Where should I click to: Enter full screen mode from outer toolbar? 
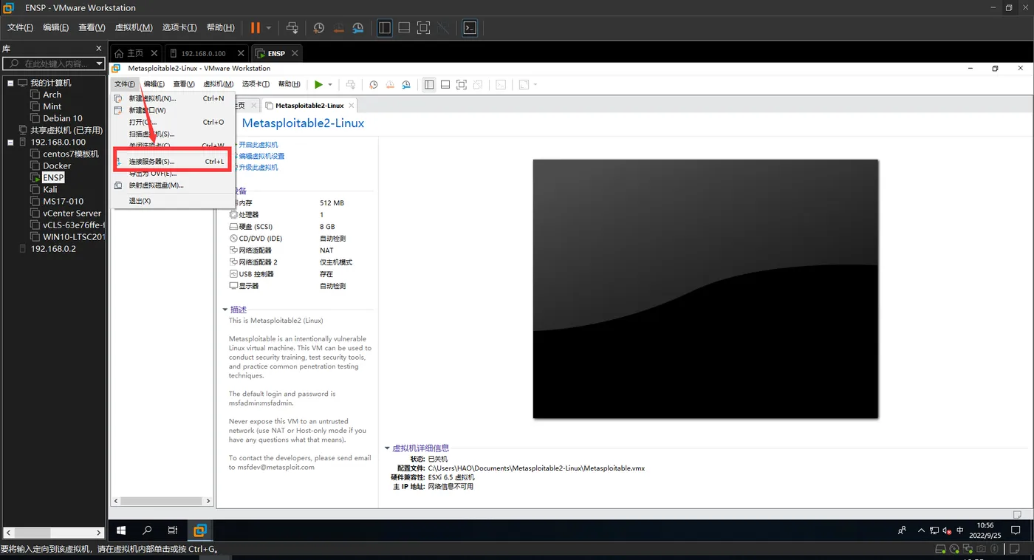tap(424, 28)
